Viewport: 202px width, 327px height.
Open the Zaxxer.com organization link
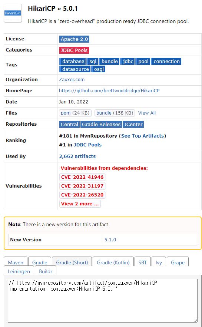(x=72, y=80)
